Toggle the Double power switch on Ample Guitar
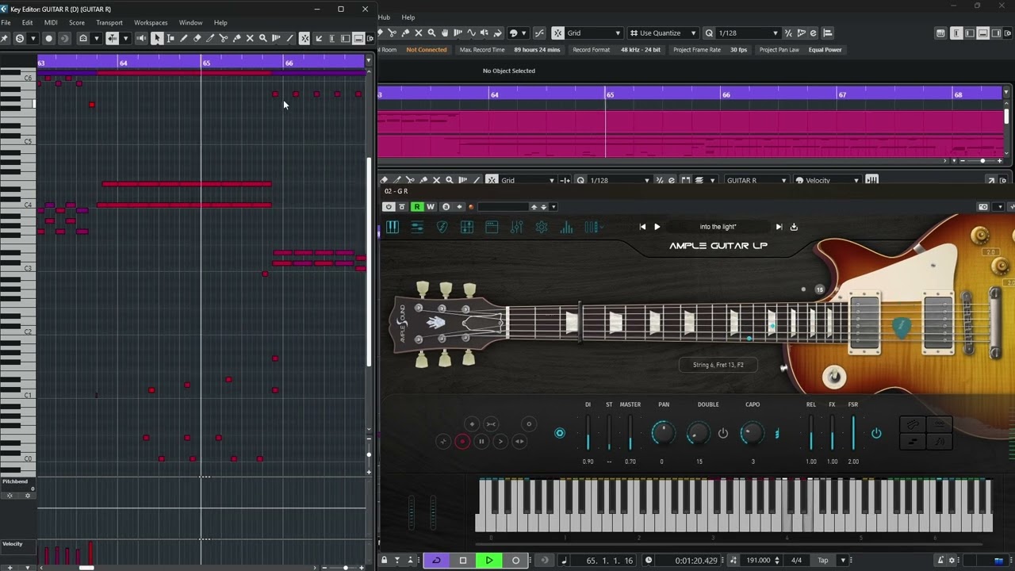 pos(723,433)
